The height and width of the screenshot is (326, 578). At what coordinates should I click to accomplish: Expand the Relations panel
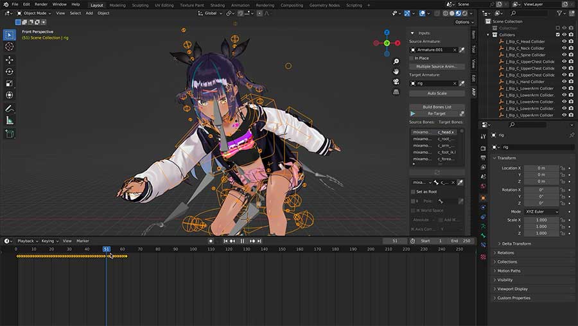[x=506, y=253]
